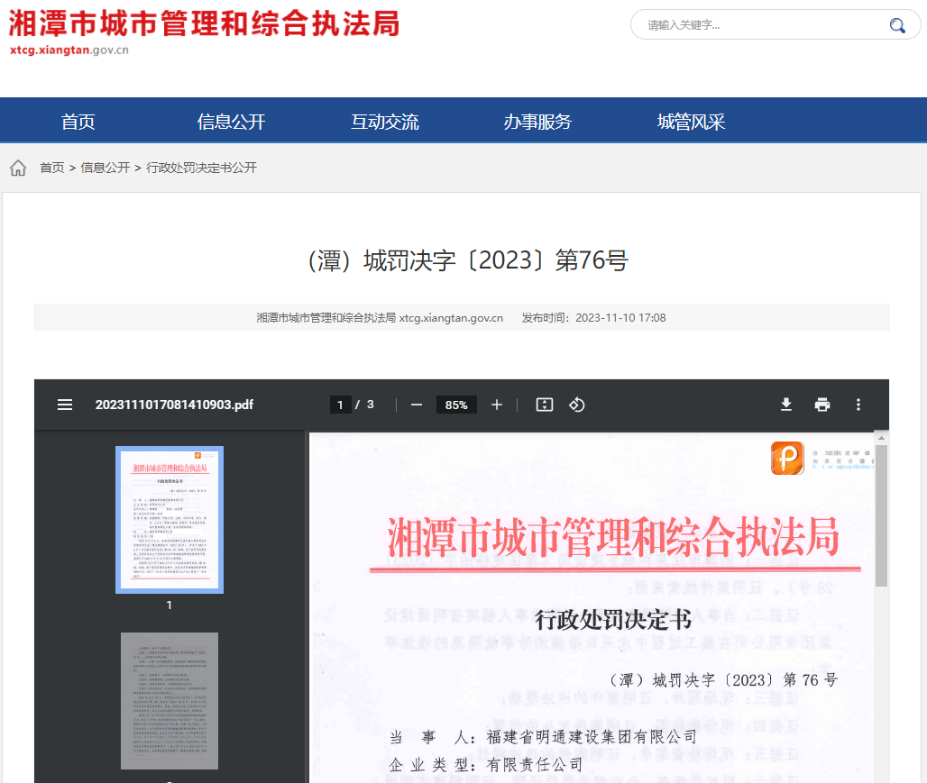Open the 办事服务 navigation tab

click(537, 122)
